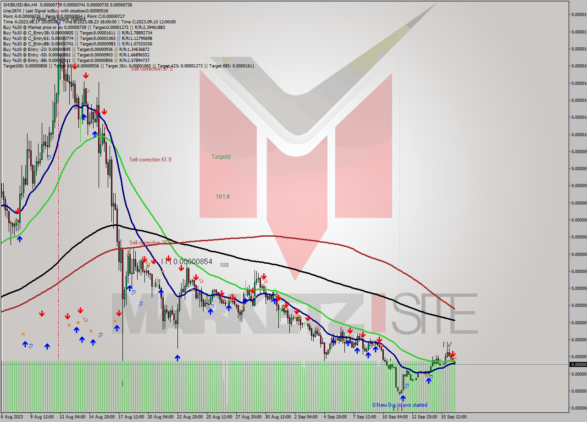Click the '6 Aug 2023' date label
This screenshot has height=422, width=587.
coord(13,417)
